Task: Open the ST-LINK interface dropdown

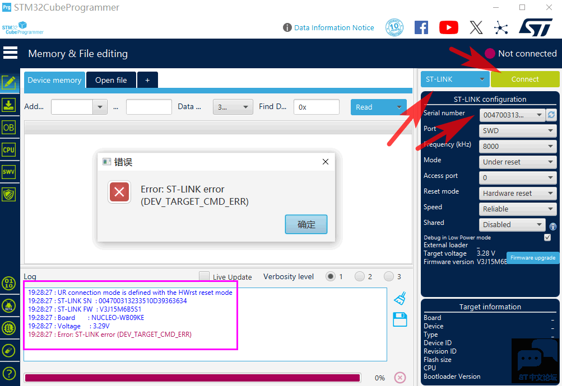Action: 455,79
